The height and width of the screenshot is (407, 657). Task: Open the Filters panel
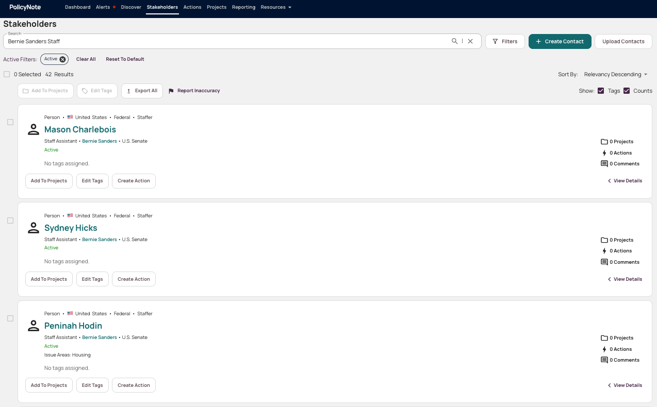[505, 41]
